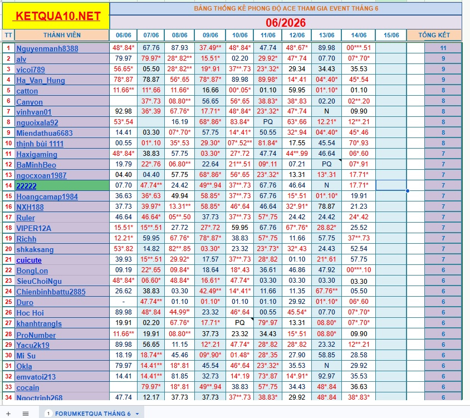The image size is (470, 418).
Task: Select the 14/06 date header
Action: click(x=359, y=35)
